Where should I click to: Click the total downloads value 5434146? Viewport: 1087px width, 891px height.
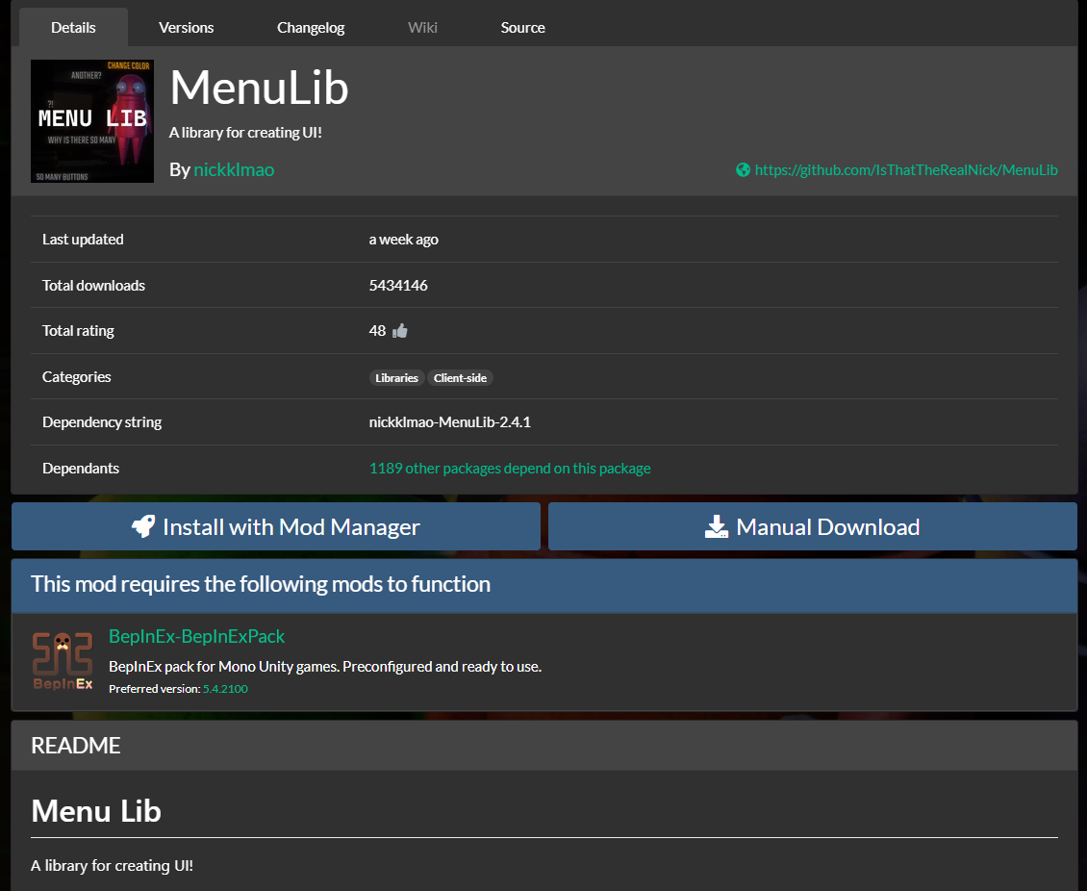(x=398, y=286)
